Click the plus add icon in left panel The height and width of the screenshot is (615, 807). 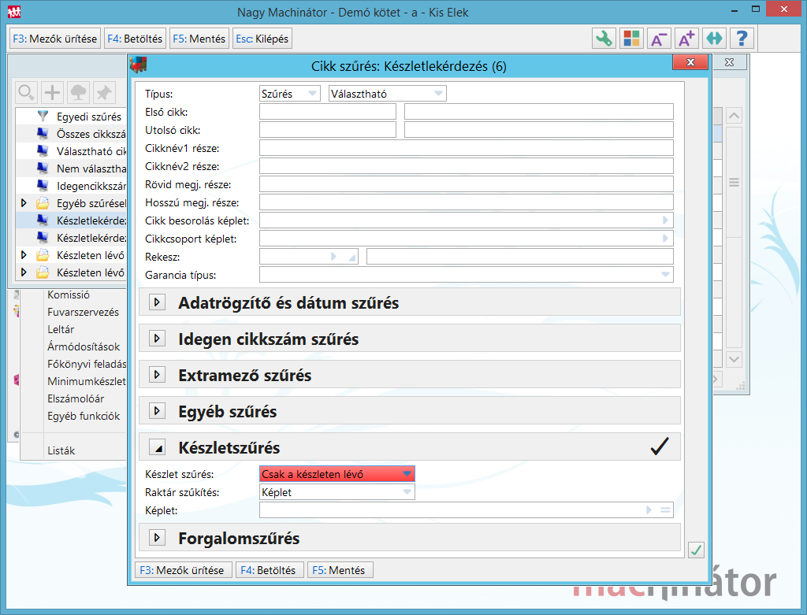[x=52, y=93]
